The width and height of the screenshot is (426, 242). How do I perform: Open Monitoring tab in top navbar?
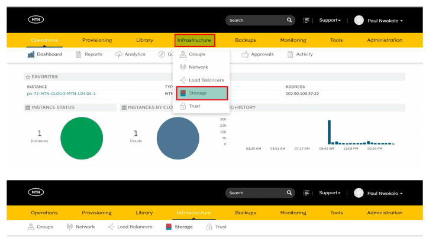pos(293,40)
